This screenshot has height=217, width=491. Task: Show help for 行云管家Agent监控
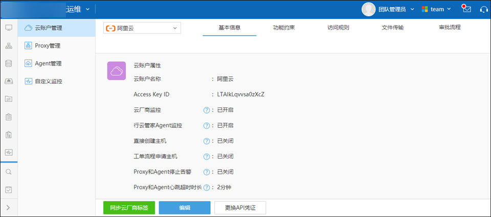coord(206,126)
